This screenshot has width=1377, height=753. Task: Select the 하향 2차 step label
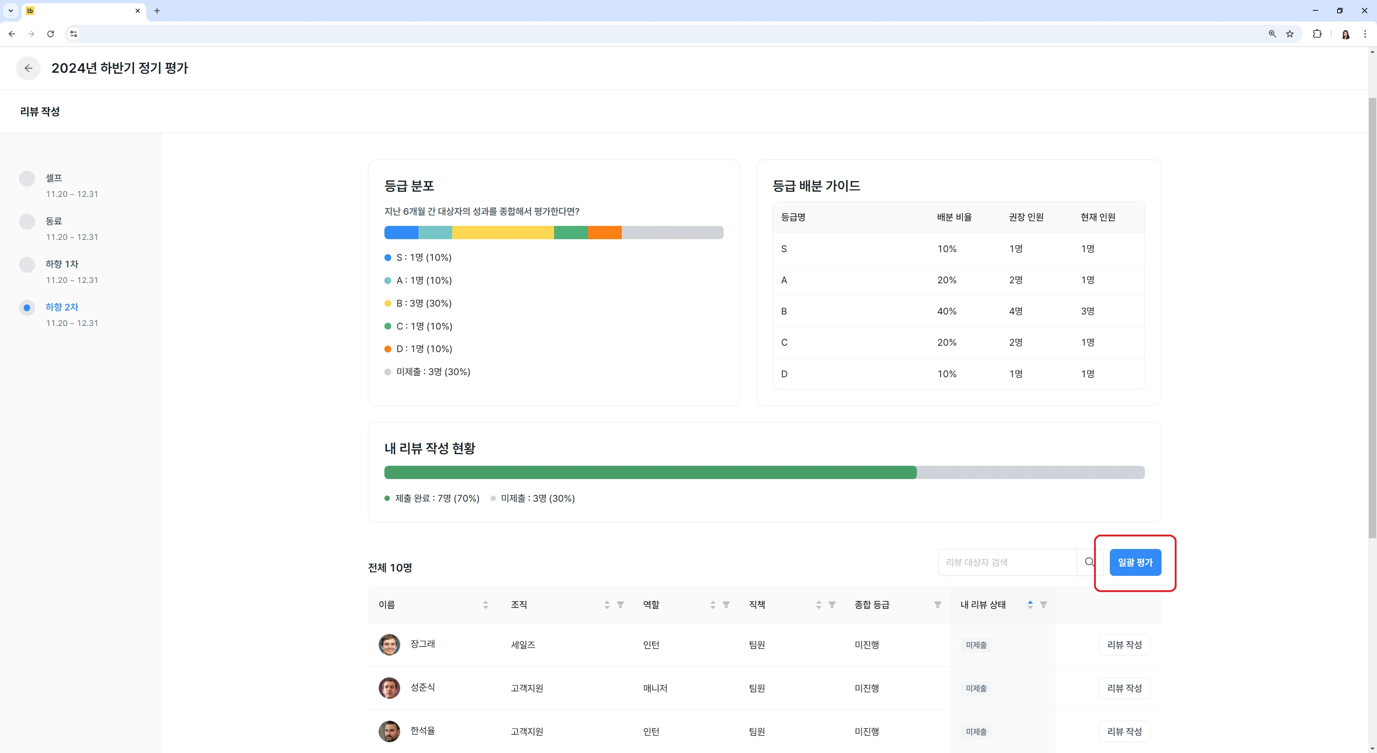pyautogui.click(x=62, y=307)
